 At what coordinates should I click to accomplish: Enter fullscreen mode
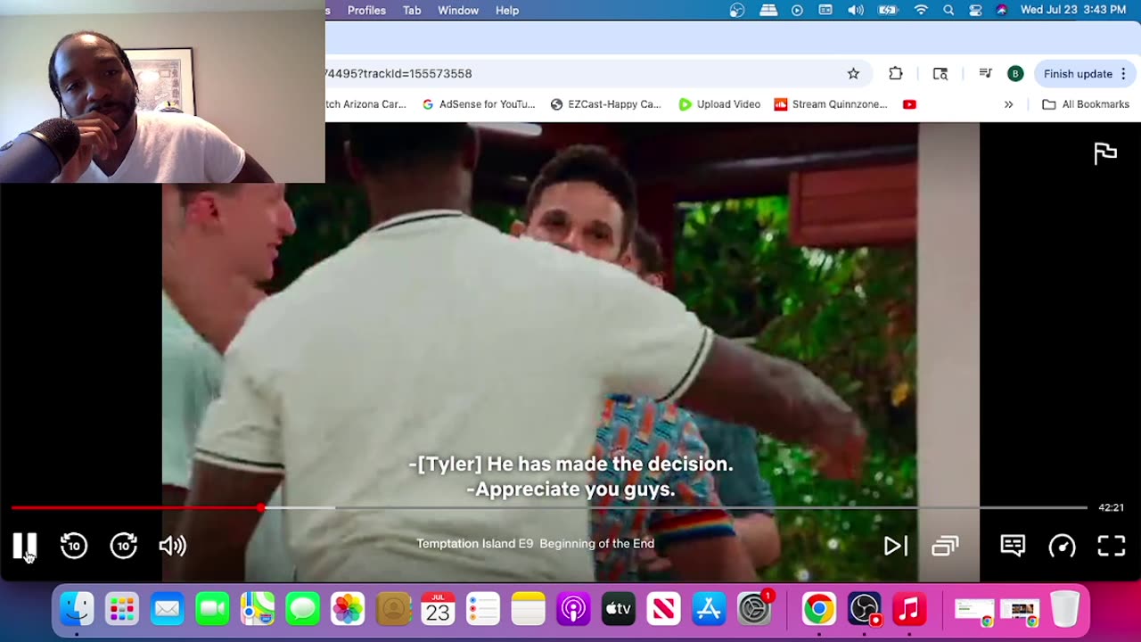(x=1112, y=546)
